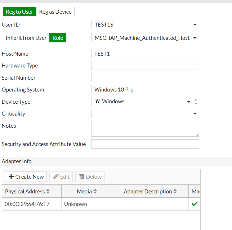Screen dimensions: 232x230
Task: Click the Create New adapter button
Action: pos(26,177)
